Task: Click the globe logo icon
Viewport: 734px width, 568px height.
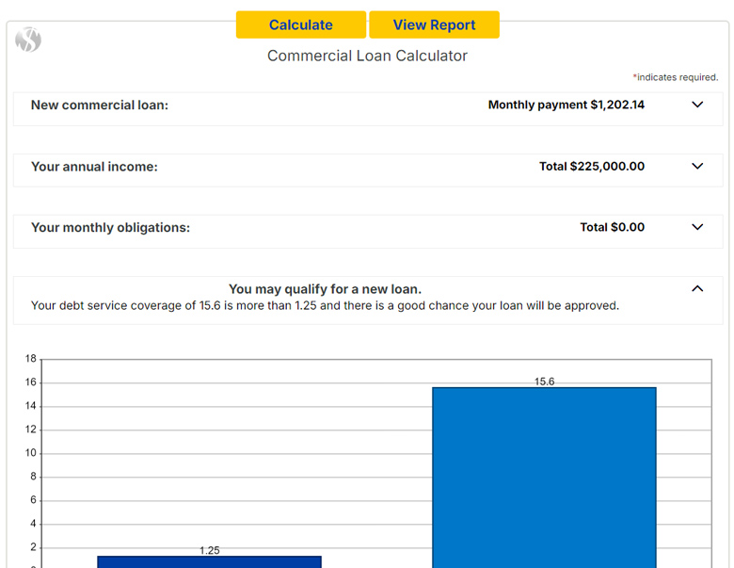Action: click(x=28, y=40)
